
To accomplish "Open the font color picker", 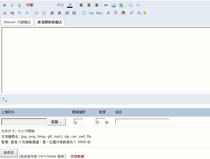I will [x=70, y=5].
